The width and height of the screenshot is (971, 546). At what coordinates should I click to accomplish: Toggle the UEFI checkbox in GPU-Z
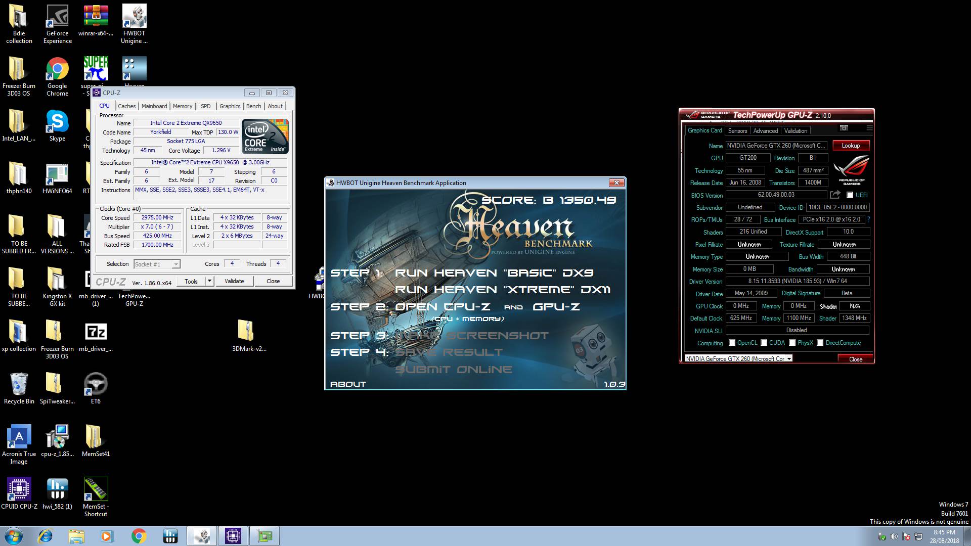coord(850,195)
